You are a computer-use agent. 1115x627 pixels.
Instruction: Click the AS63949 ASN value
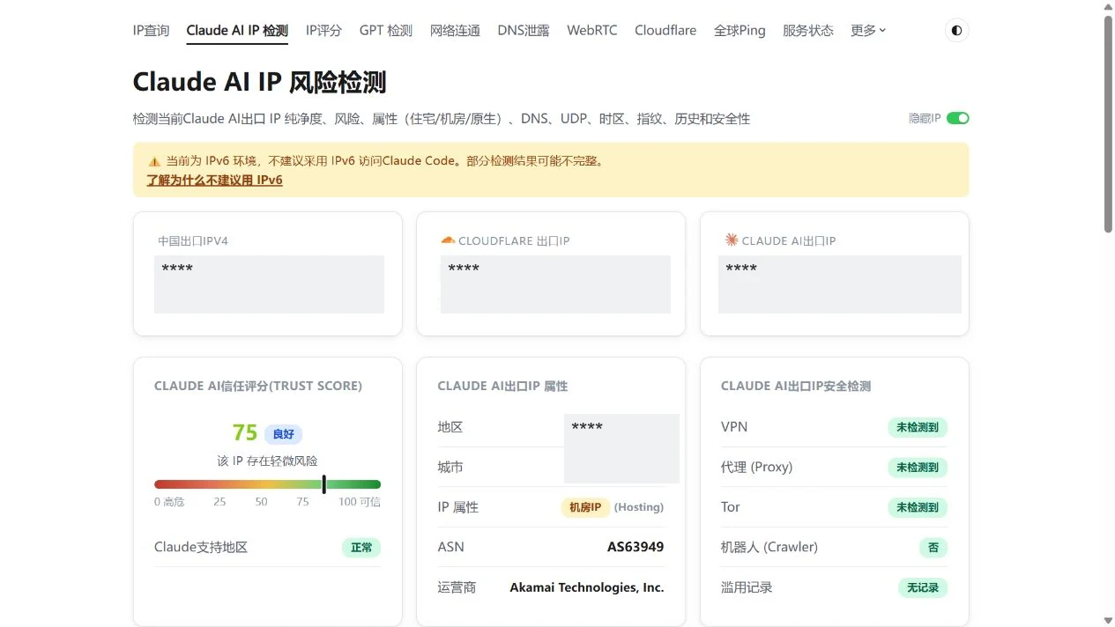pyautogui.click(x=636, y=547)
